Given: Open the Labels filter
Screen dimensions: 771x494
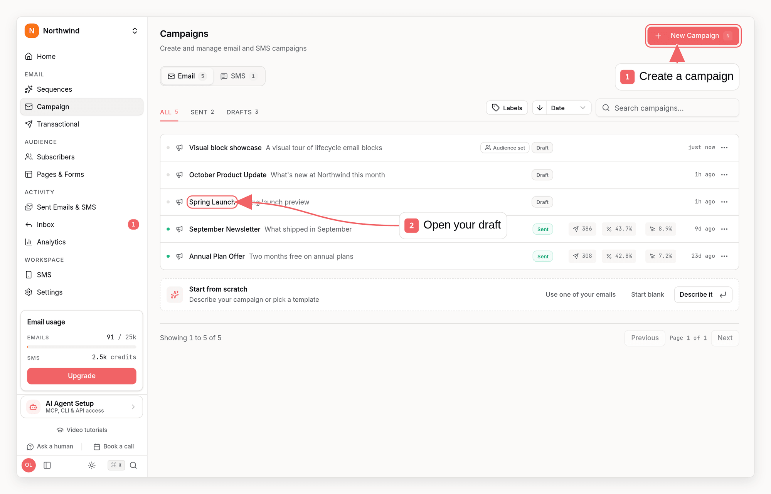Looking at the screenshot, I should tap(507, 108).
